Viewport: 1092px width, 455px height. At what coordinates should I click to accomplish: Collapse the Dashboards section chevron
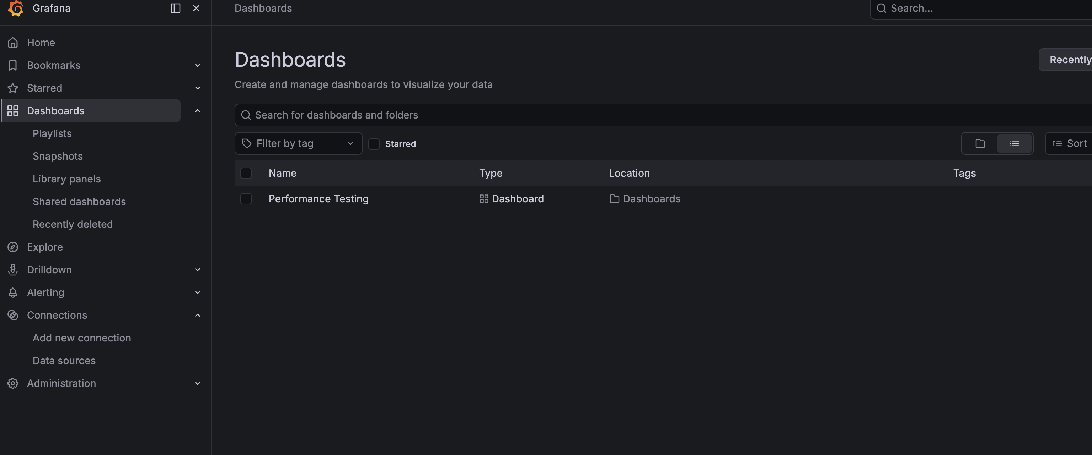click(197, 110)
